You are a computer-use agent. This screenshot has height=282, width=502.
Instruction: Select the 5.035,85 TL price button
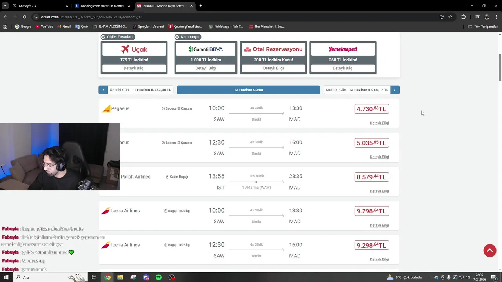click(371, 143)
